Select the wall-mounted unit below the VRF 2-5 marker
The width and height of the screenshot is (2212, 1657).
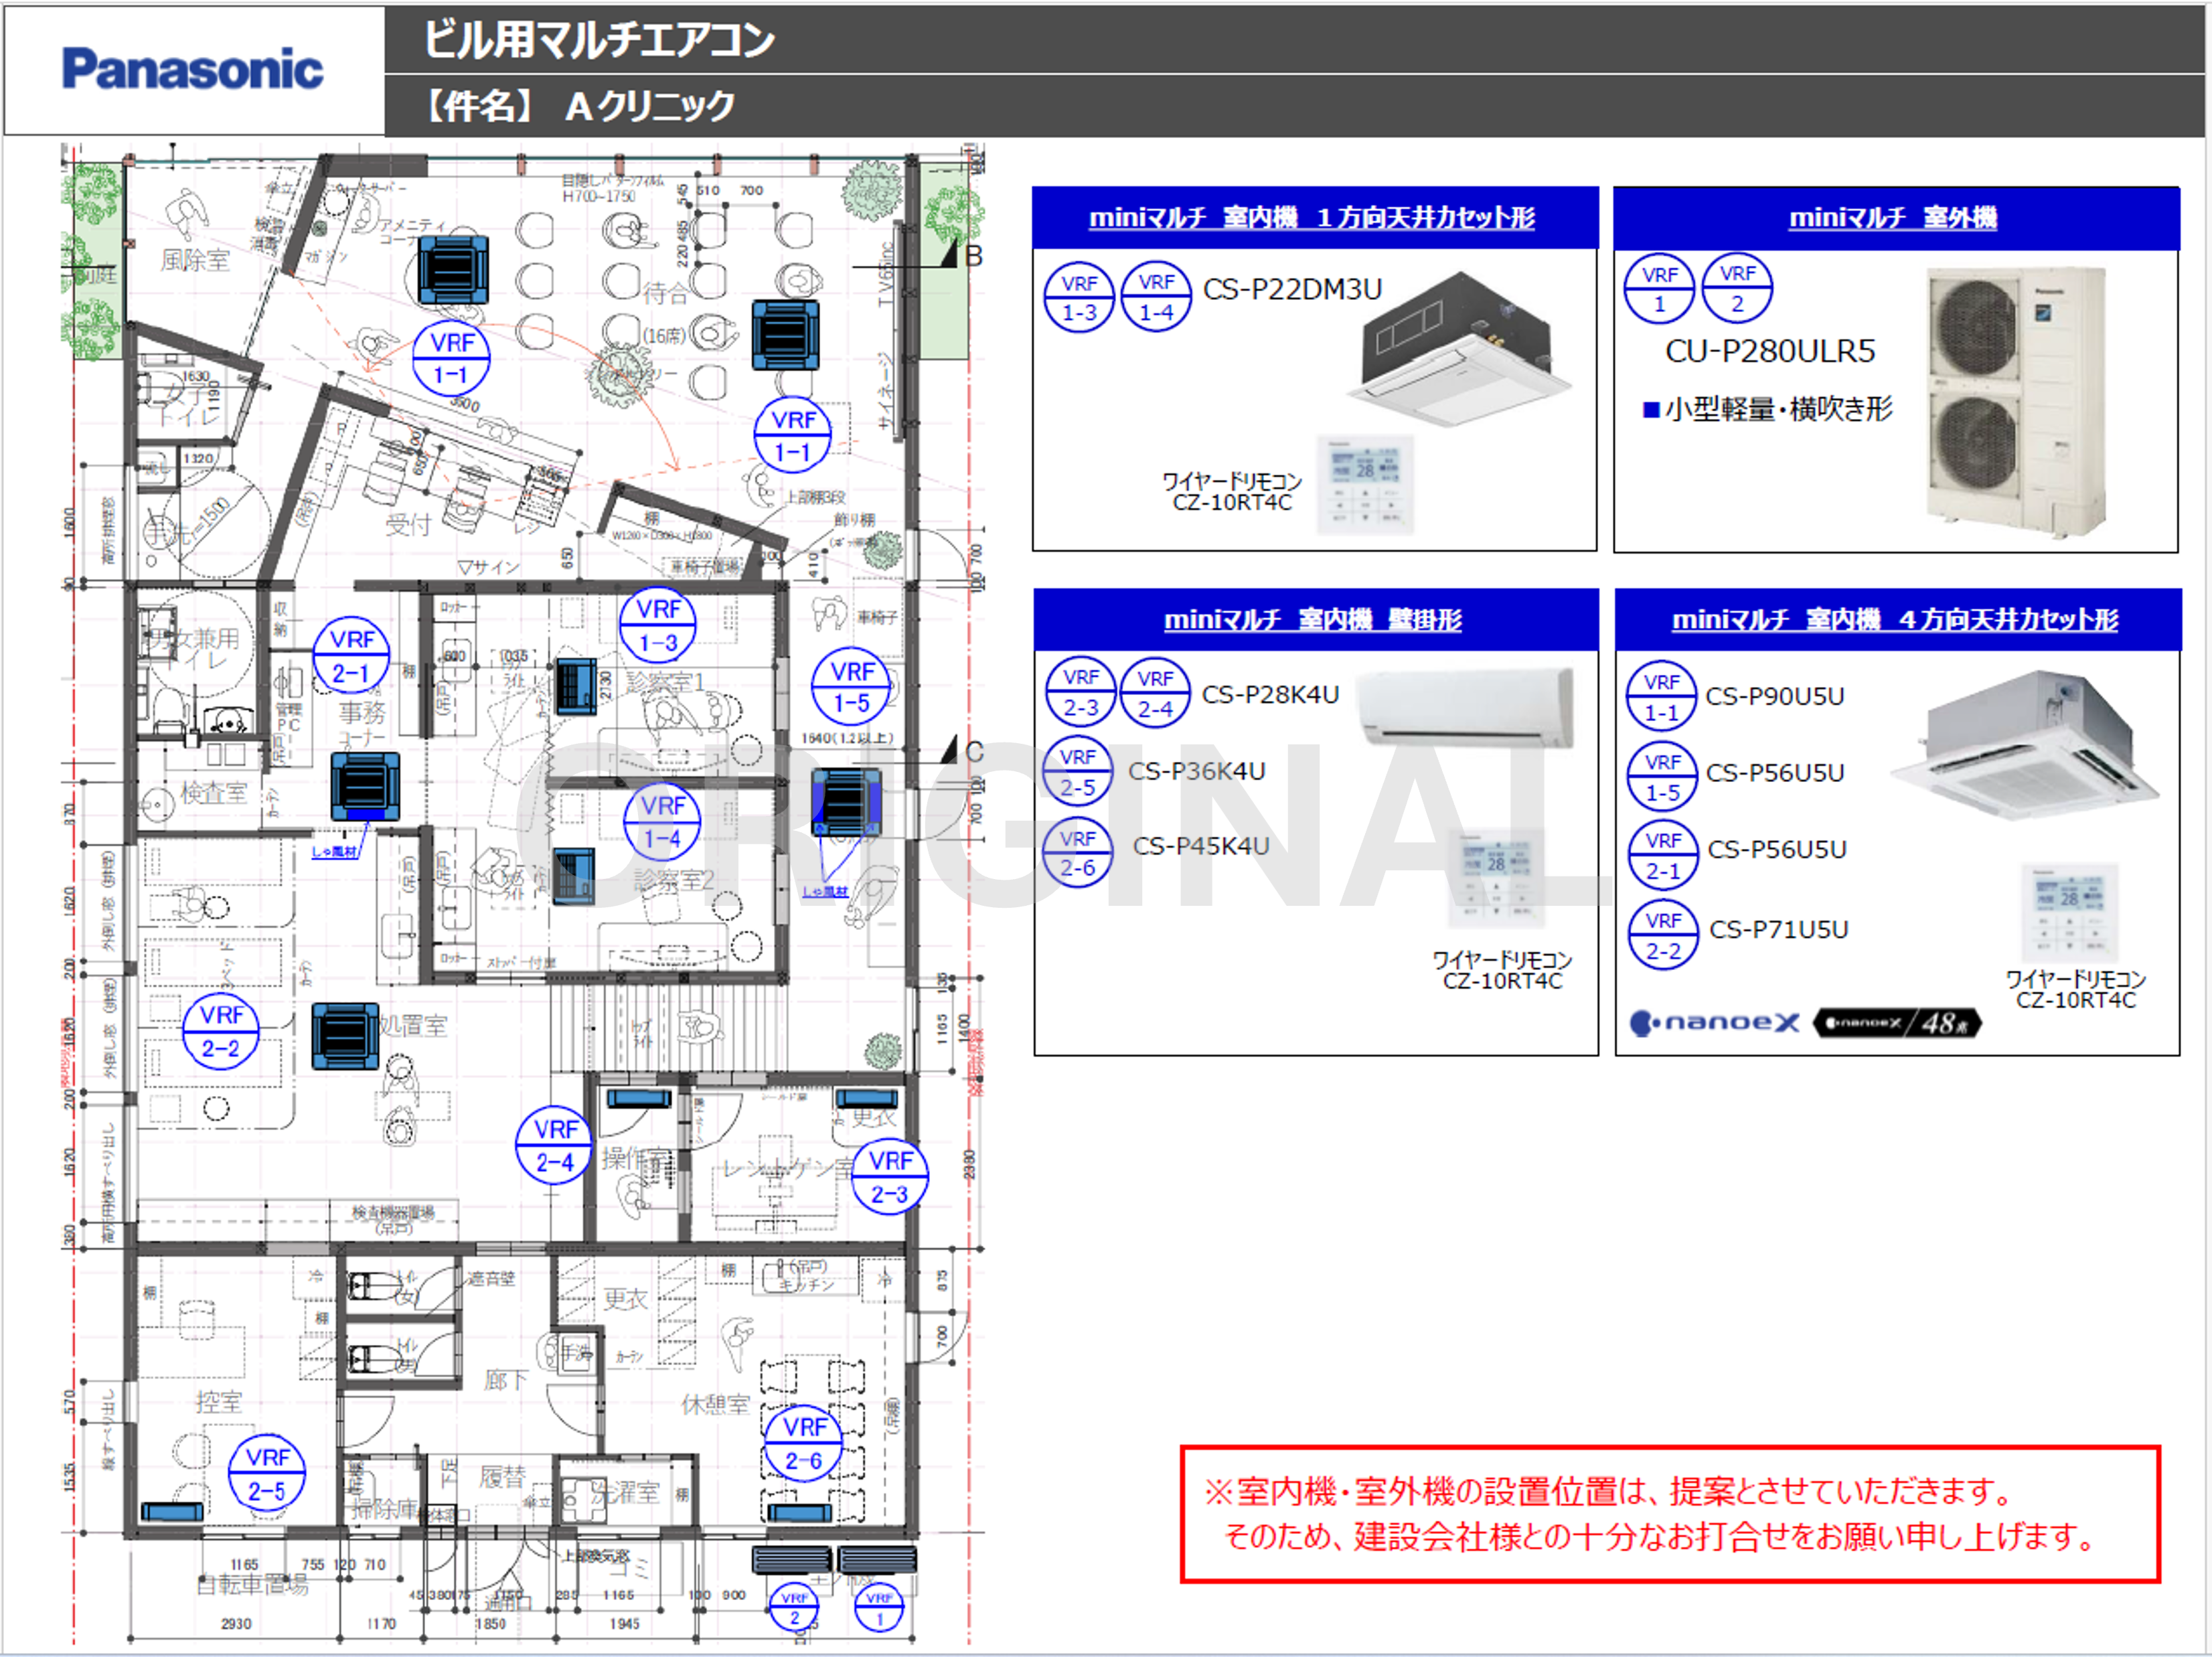point(172,1511)
